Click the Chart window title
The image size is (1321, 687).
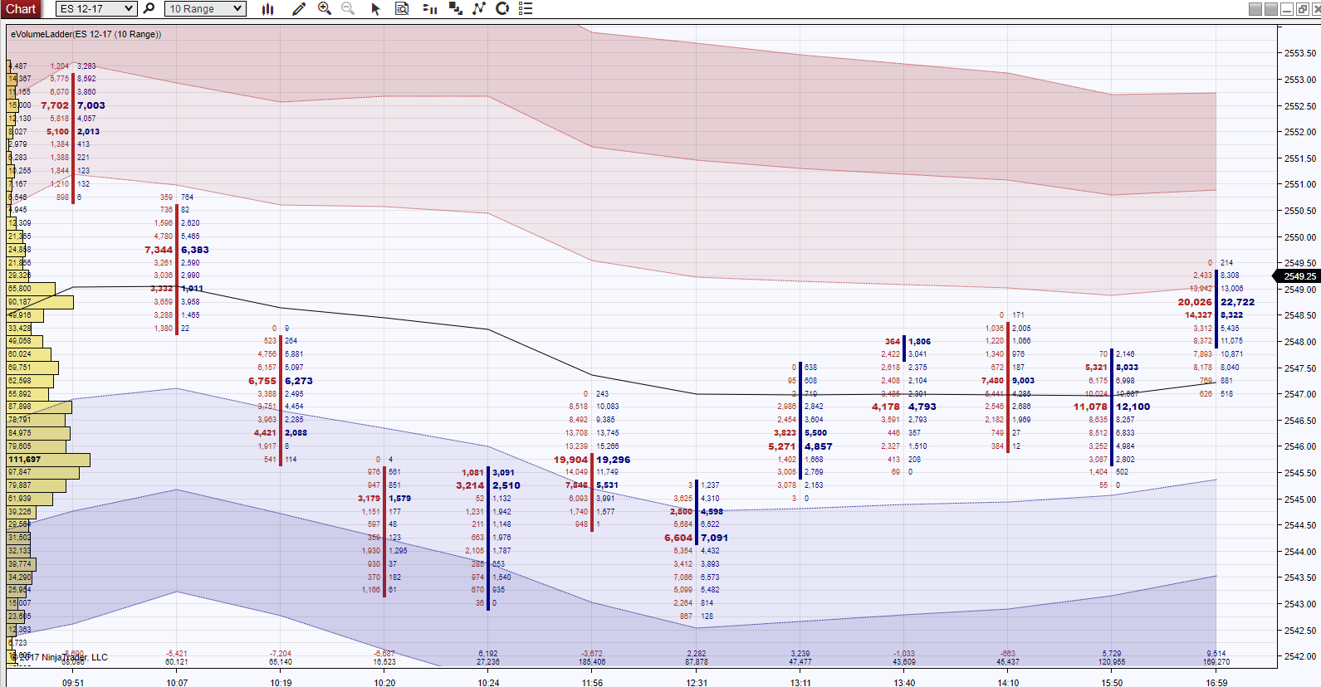[x=21, y=8]
